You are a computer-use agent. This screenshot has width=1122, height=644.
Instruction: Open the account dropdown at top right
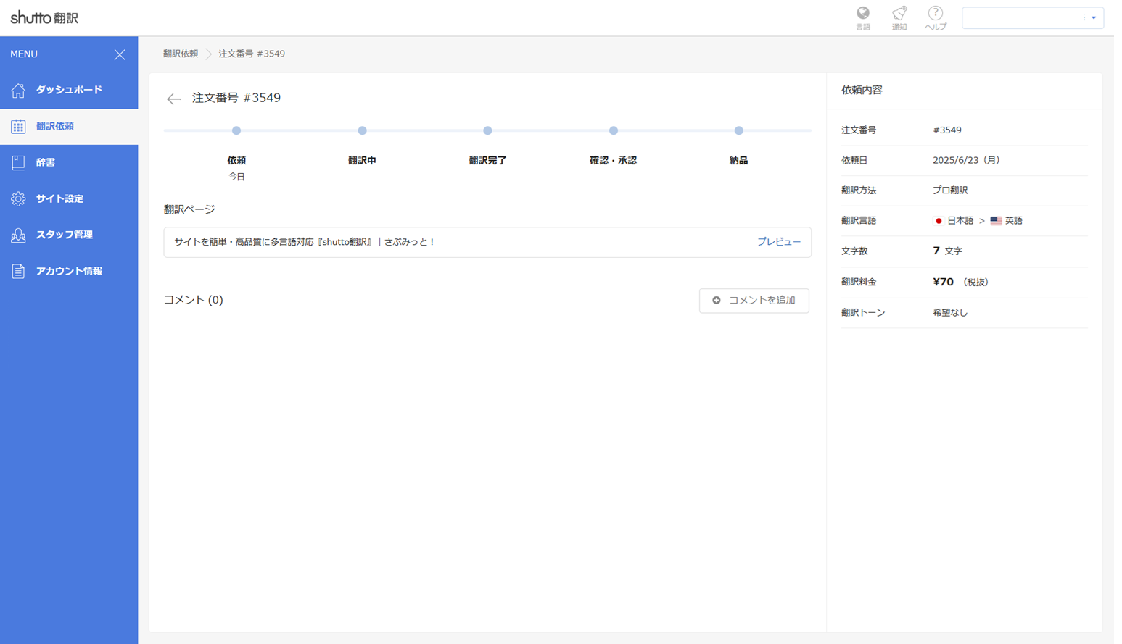1032,17
